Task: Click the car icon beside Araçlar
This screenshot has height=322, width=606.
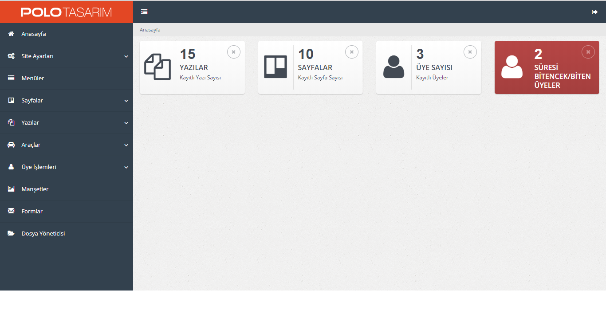Action: (11, 145)
